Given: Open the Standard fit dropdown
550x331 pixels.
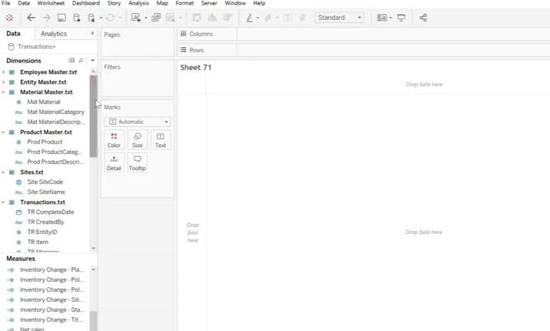Looking at the screenshot, I should pyautogui.click(x=339, y=18).
